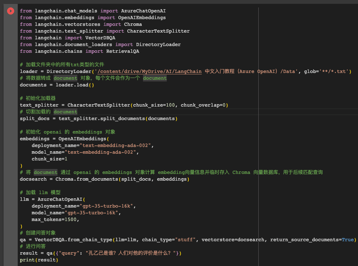Image resolution: width=358 pixels, height=266 pixels.
Task: Click the comment '# 加载文件夹中的所有txt类型的文件'
Action: point(62,64)
